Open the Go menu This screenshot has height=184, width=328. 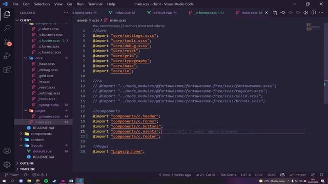[70, 4]
